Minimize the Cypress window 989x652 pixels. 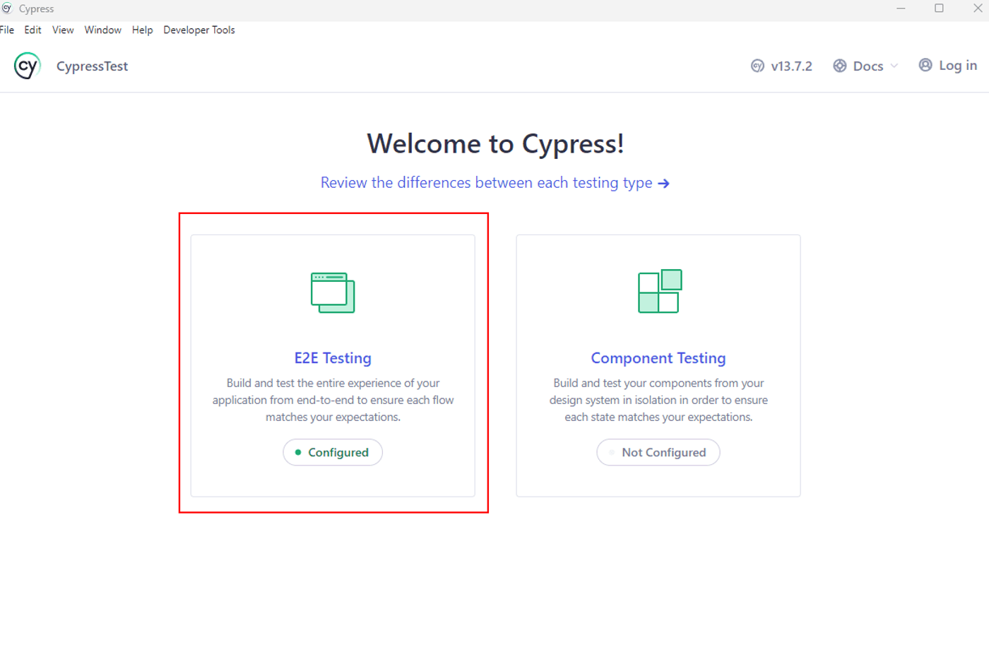click(901, 8)
